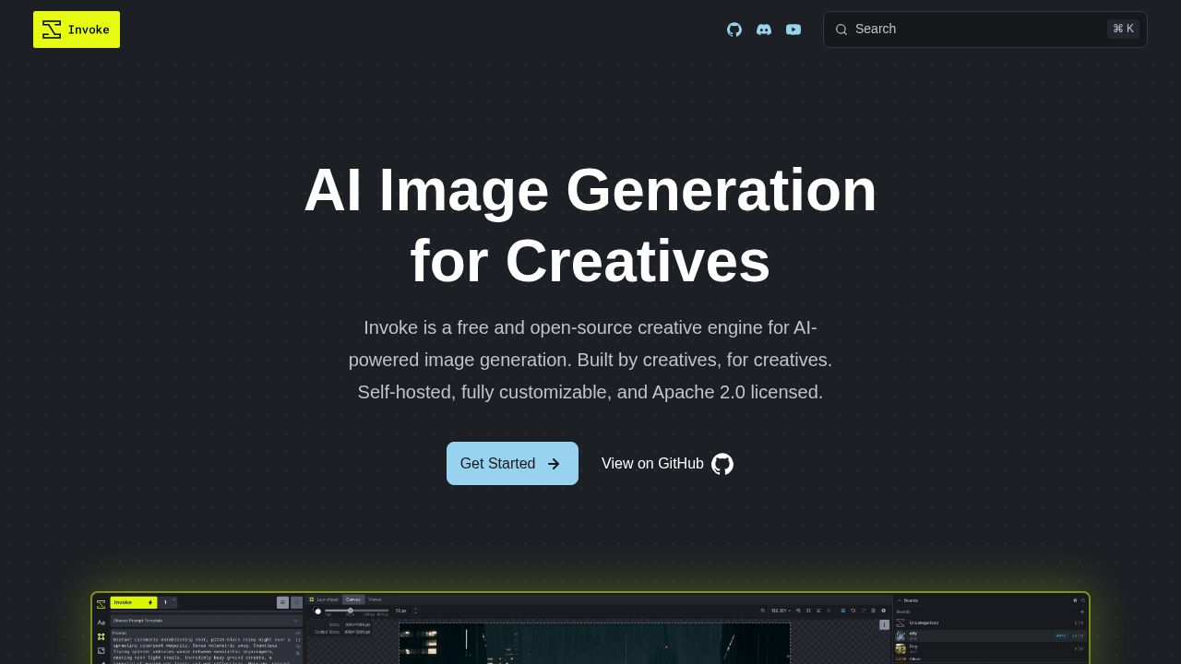The height and width of the screenshot is (664, 1181).
Task: Focus the Search input field
Action: pyautogui.click(x=985, y=30)
